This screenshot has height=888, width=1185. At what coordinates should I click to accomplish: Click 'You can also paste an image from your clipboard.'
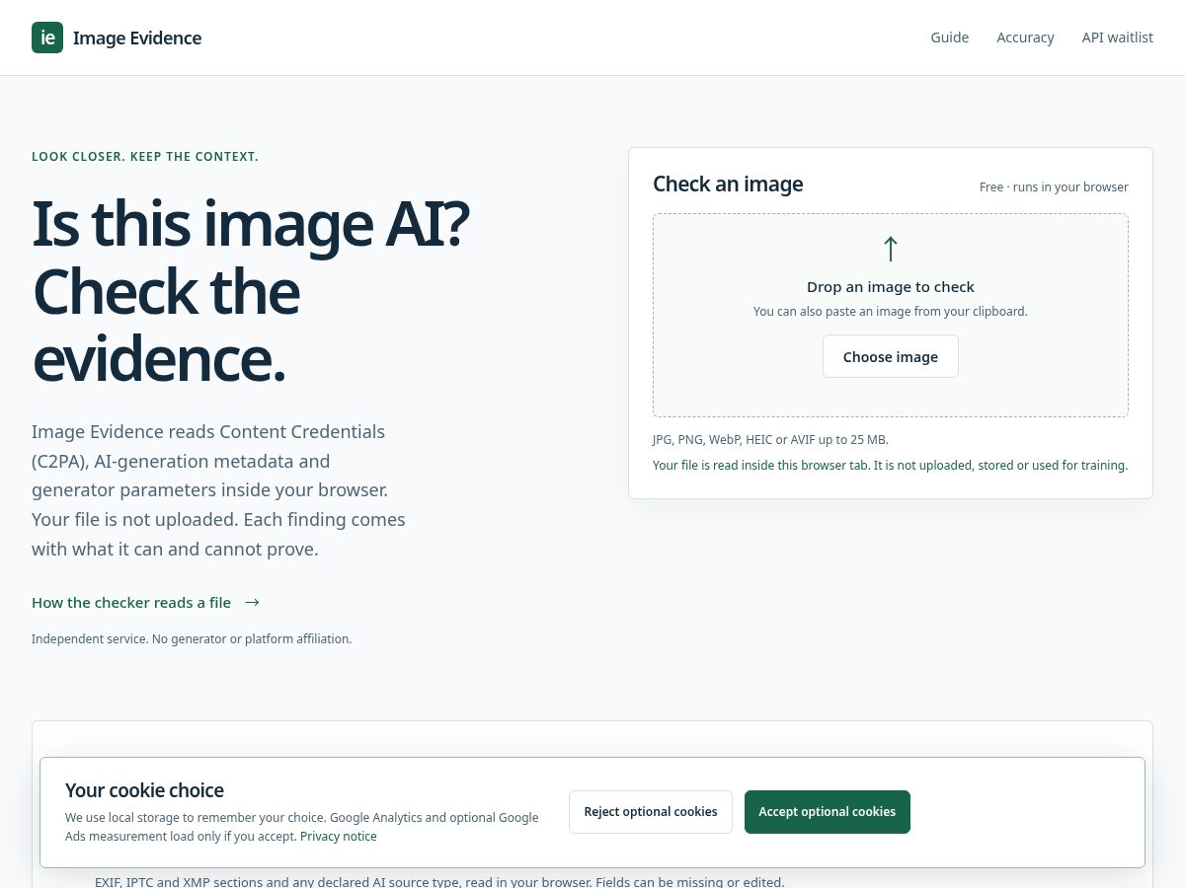click(x=891, y=311)
